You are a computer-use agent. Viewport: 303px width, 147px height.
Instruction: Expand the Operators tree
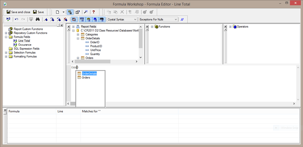[x=230, y=27]
